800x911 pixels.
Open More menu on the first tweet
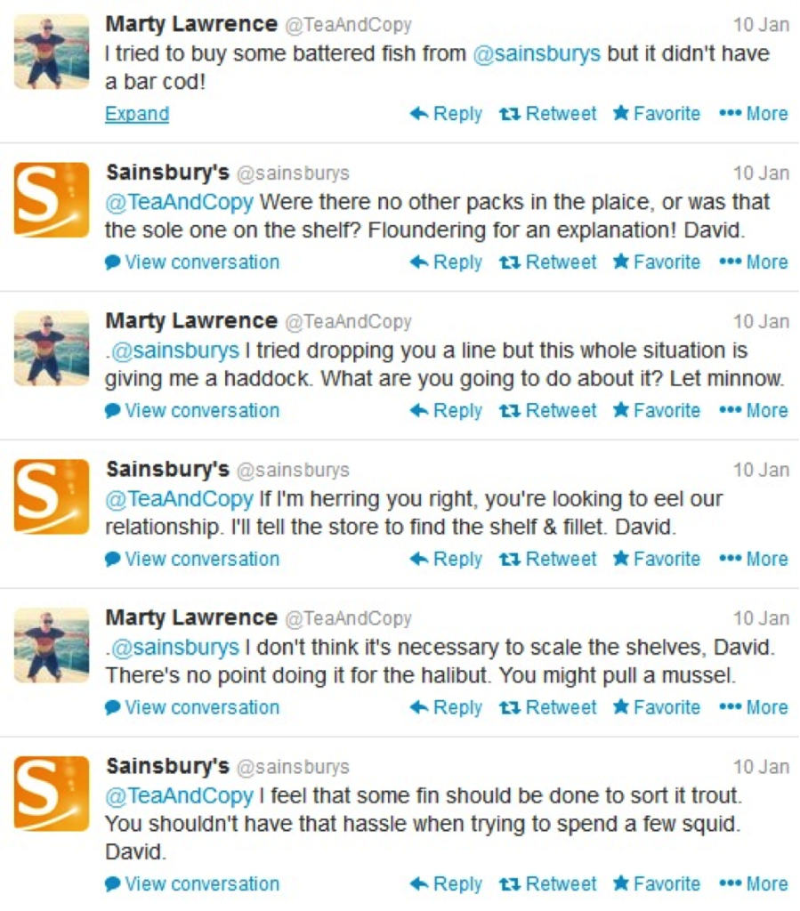(x=754, y=114)
